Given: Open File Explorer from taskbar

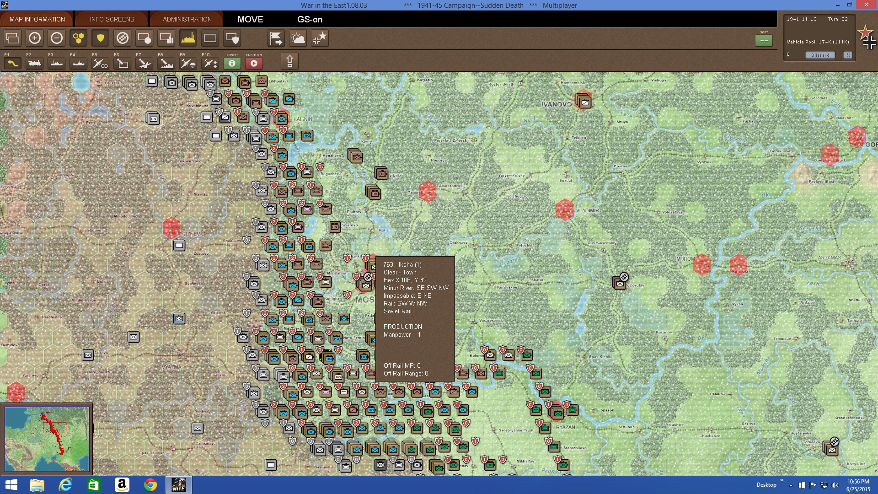Looking at the screenshot, I should 37,485.
